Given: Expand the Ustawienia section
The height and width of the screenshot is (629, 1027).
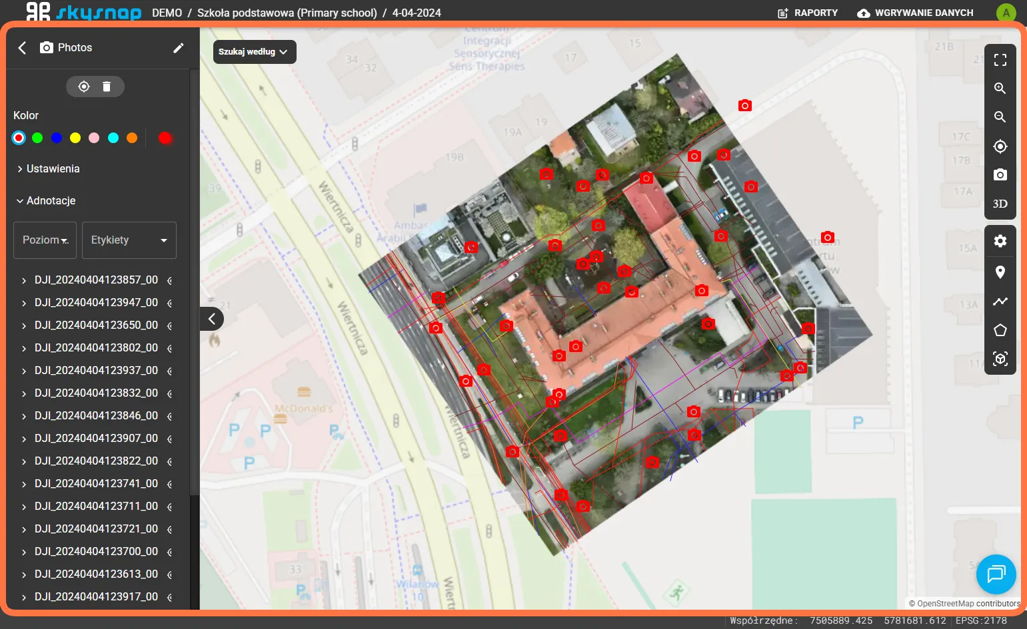Looking at the screenshot, I should 48,169.
